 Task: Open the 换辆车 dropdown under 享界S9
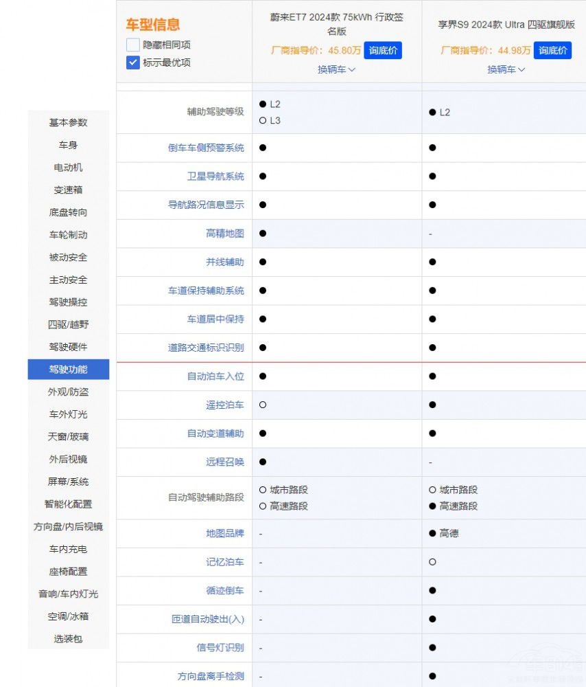tap(505, 69)
